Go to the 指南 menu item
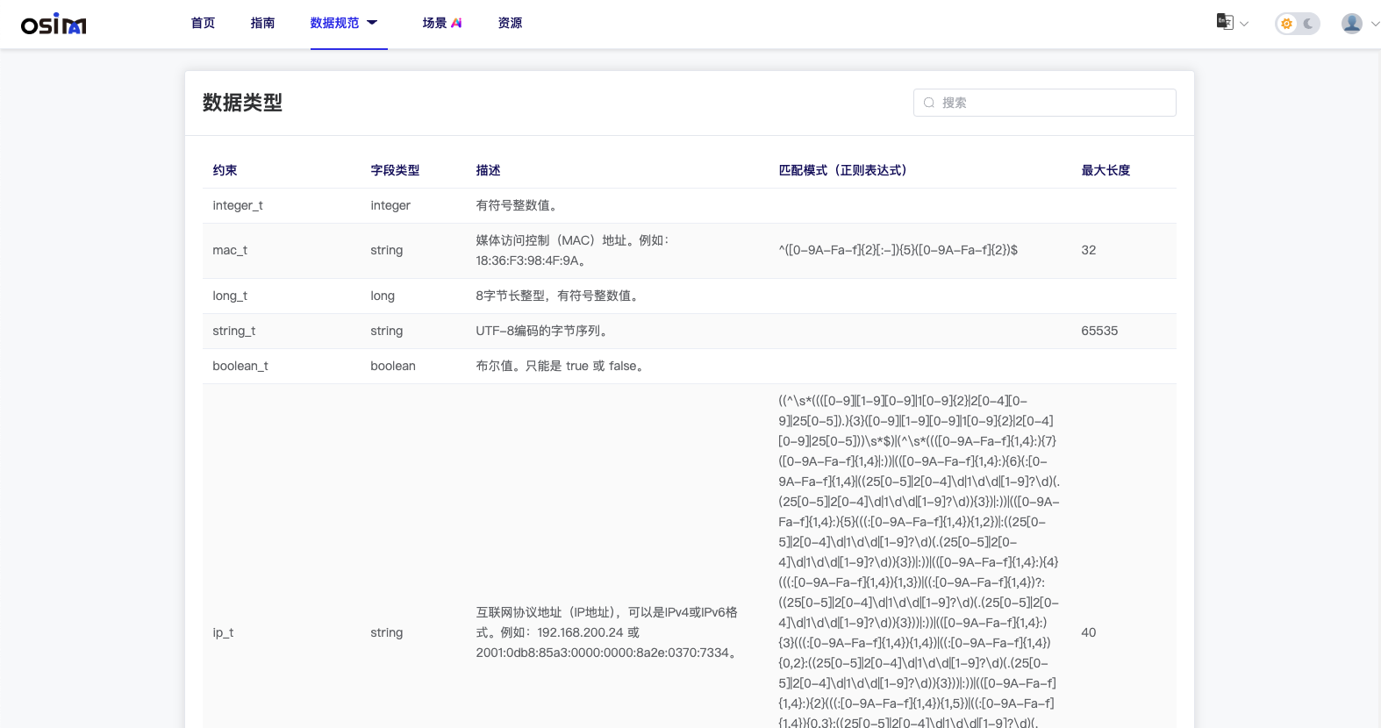Viewport: 1381px width, 728px height. (262, 23)
